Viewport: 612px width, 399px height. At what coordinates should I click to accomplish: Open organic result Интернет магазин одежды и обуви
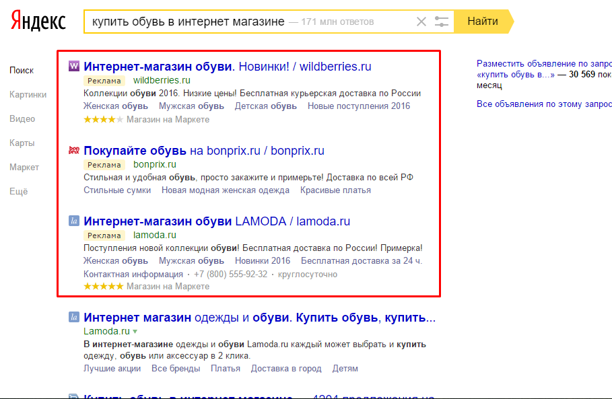tap(260, 318)
